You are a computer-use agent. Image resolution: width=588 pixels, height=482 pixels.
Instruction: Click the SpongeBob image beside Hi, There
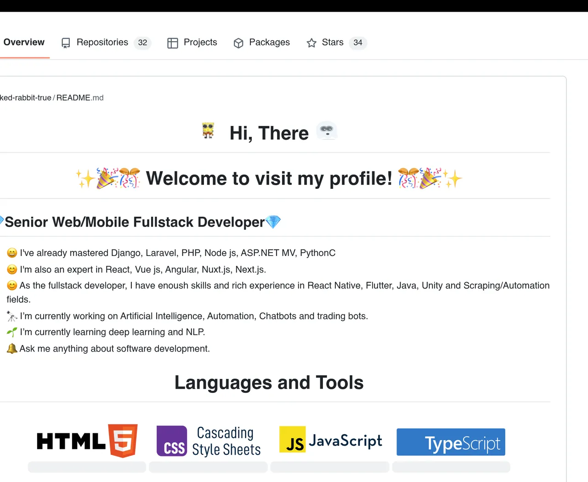tap(208, 130)
